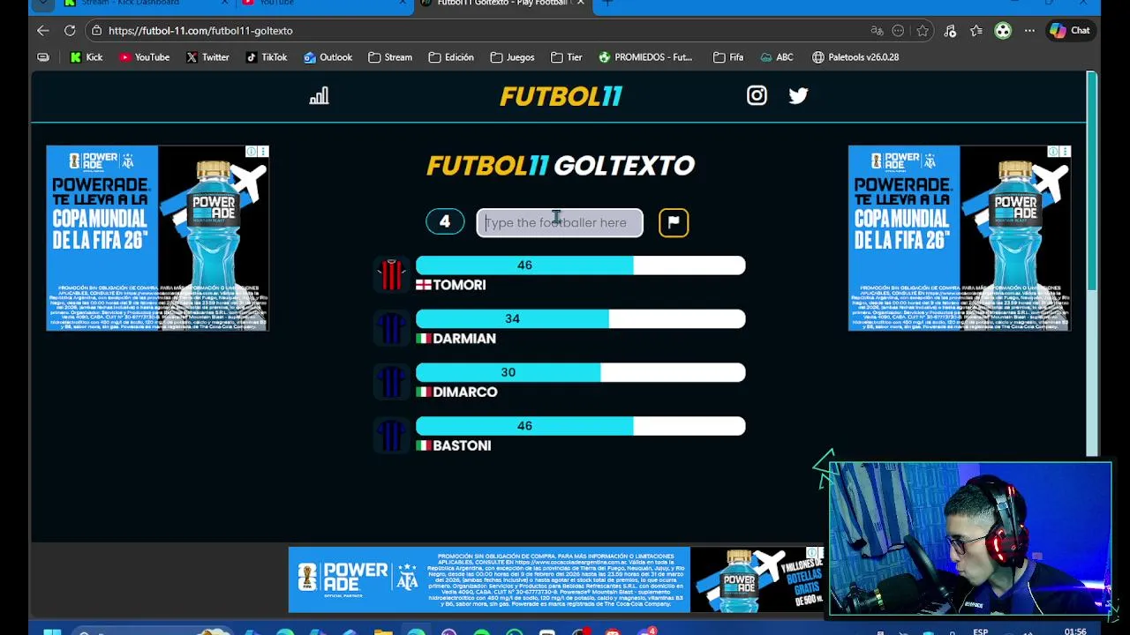Click the ad info icon on left ad
The height and width of the screenshot is (635, 1130).
click(x=252, y=152)
